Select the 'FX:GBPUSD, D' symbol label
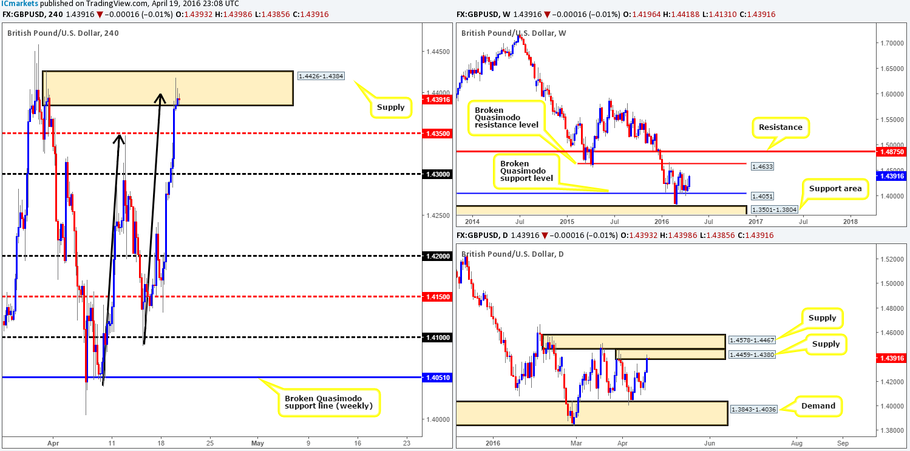 point(483,235)
